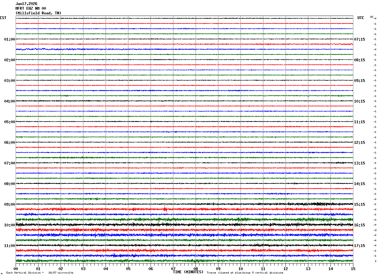
Task: Select the 08:00 CST time label
Action: pos(10,184)
